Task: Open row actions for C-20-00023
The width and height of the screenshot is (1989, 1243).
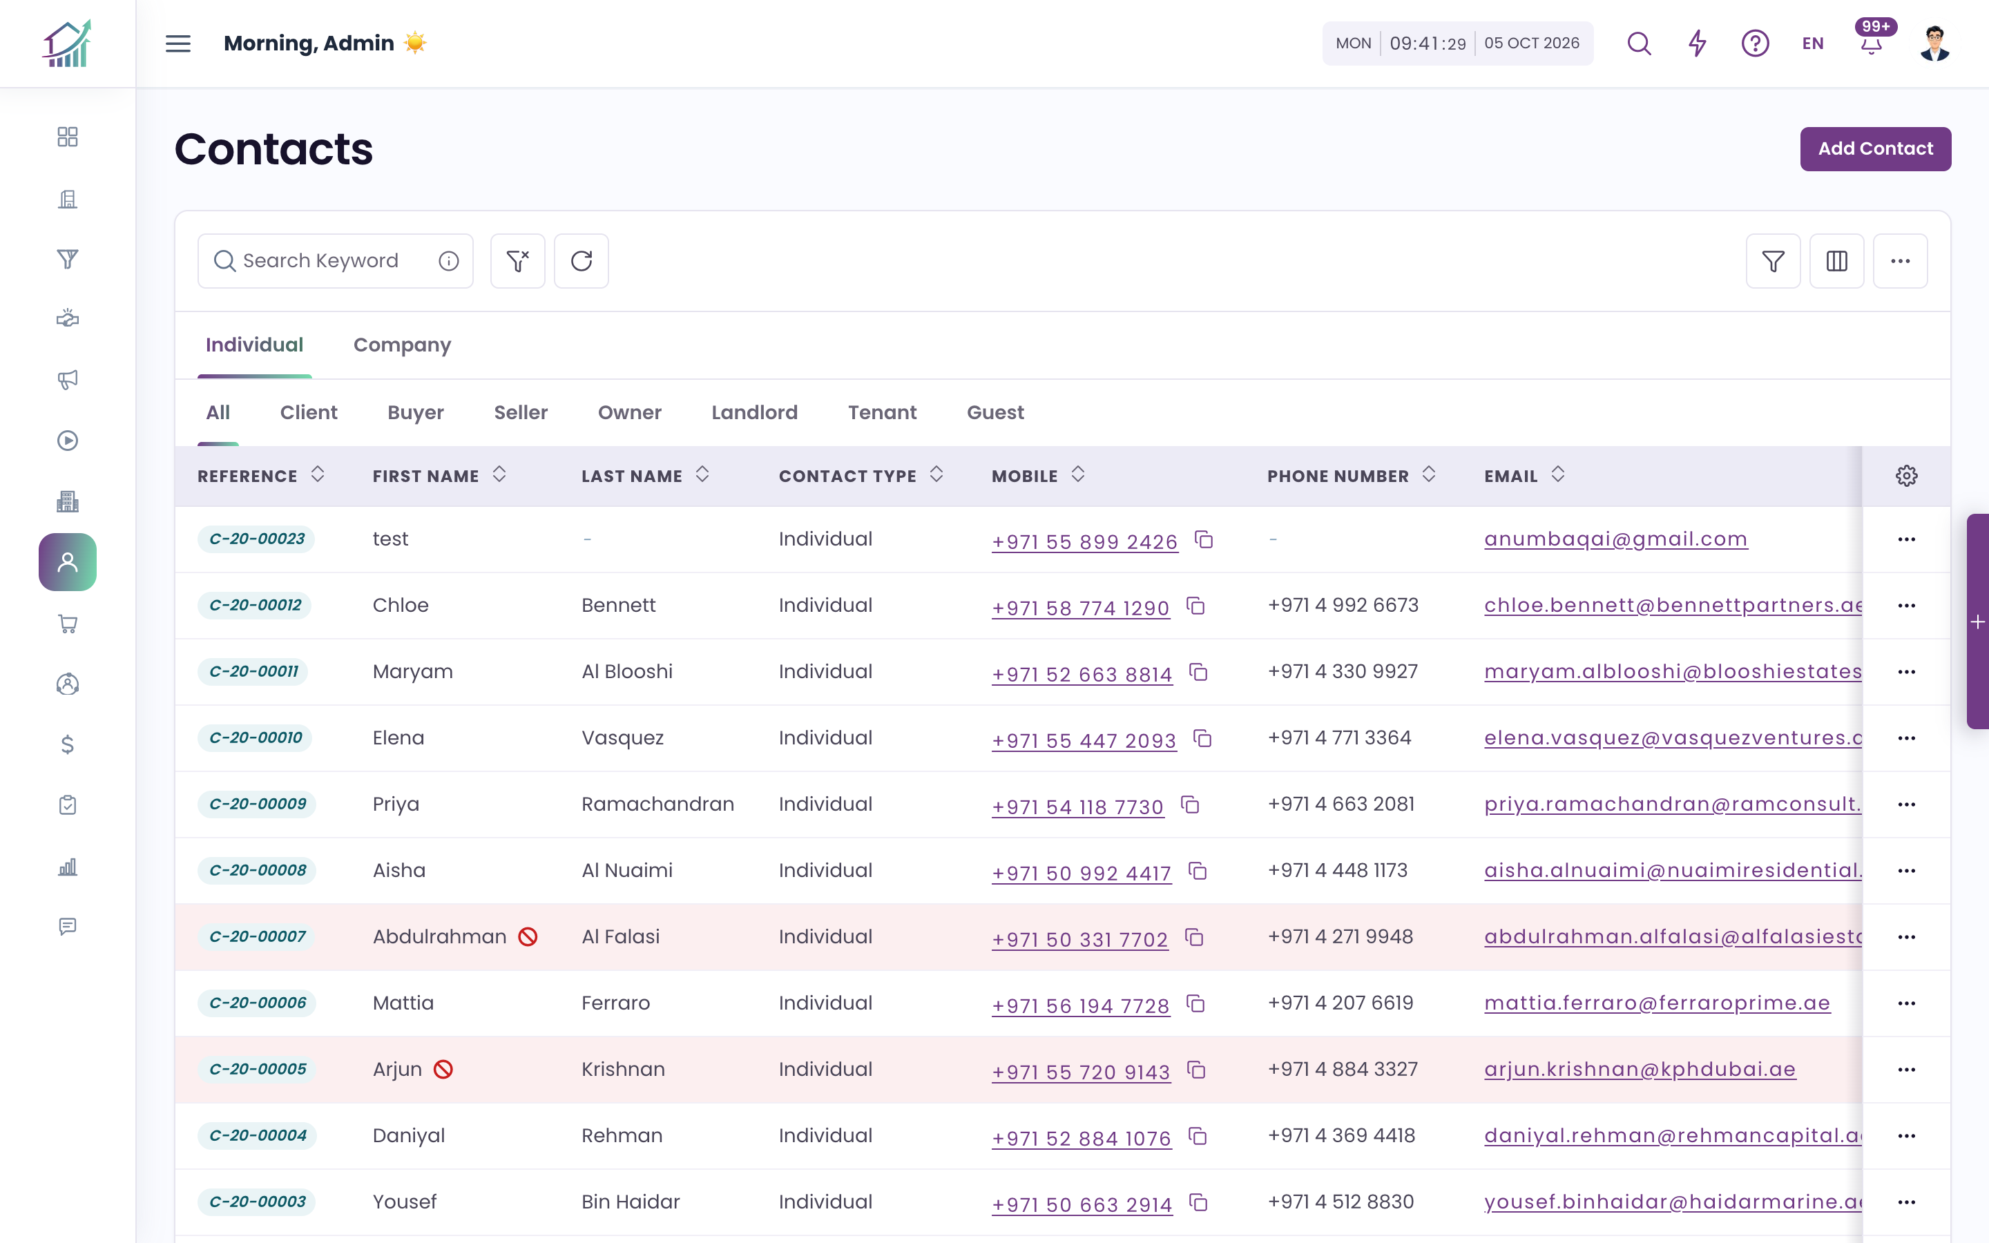Action: tap(1907, 539)
